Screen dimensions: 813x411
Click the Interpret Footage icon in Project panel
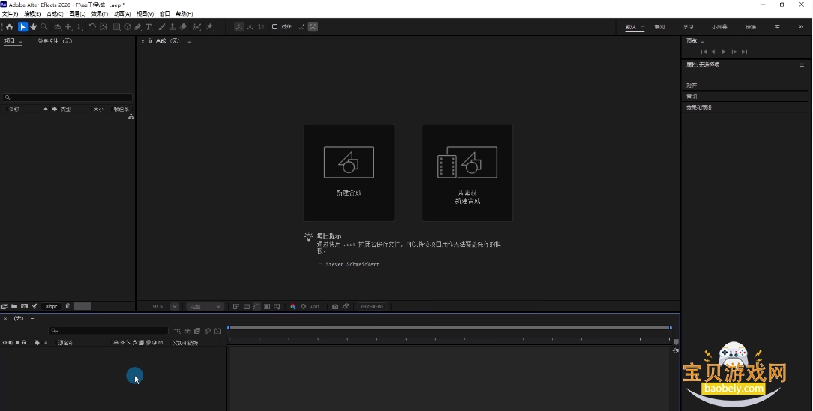tap(4, 306)
